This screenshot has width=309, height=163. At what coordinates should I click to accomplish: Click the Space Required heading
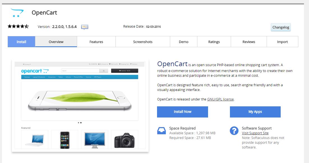(182, 128)
